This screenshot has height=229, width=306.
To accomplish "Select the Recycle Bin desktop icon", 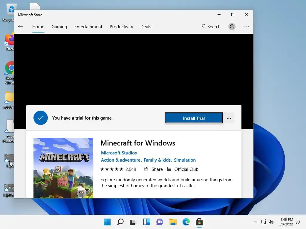I will point(9,13).
